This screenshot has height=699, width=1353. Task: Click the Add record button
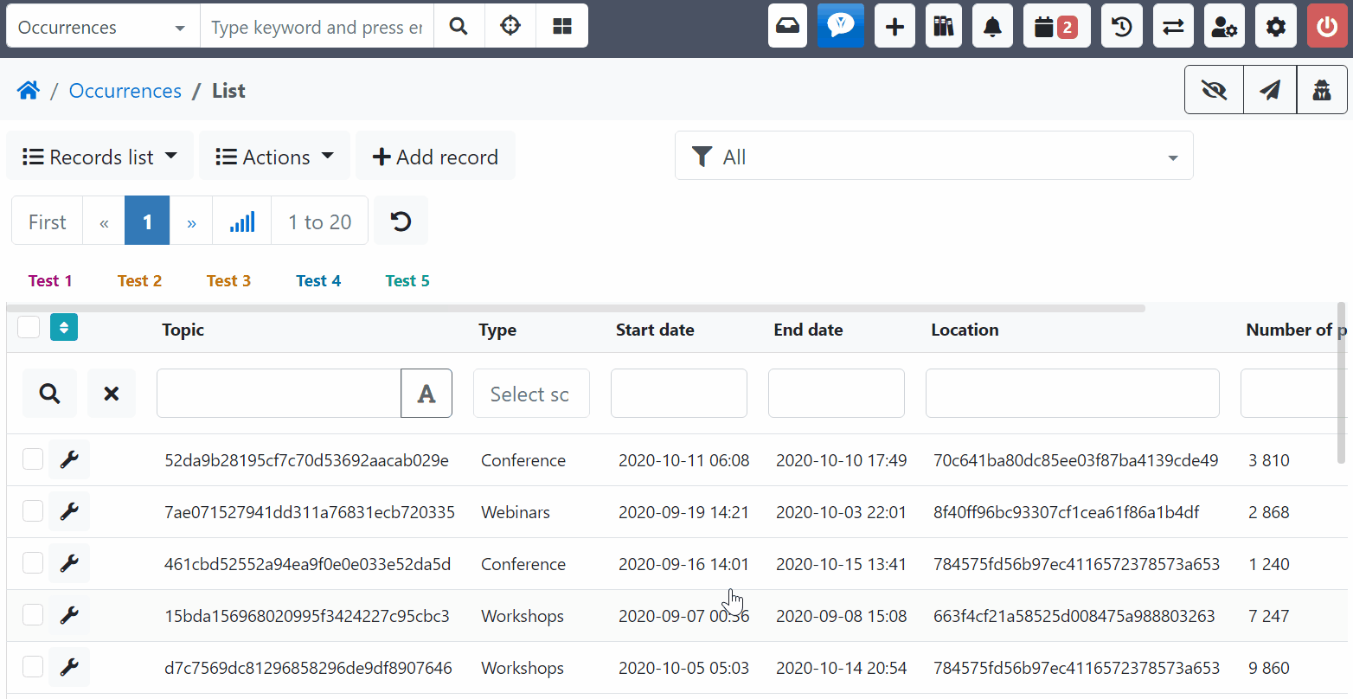(435, 157)
